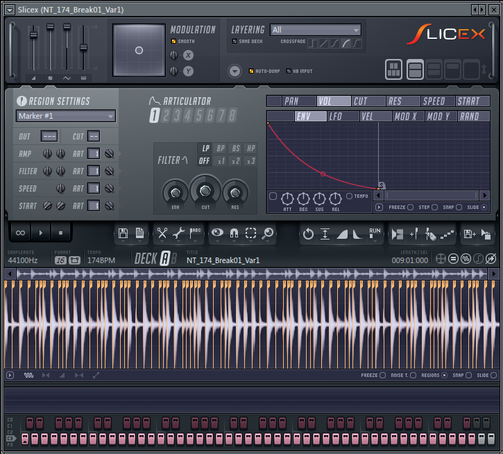This screenshot has height=454, width=503.
Task: Toggle waveform Regions option
Action: click(444, 375)
